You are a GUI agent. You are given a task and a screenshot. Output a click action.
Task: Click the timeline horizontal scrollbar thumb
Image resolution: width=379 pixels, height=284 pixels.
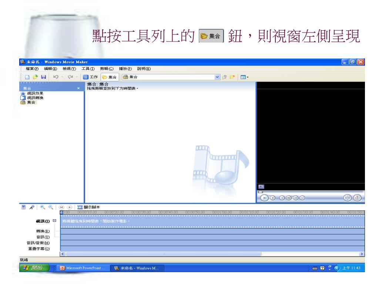coord(163,254)
